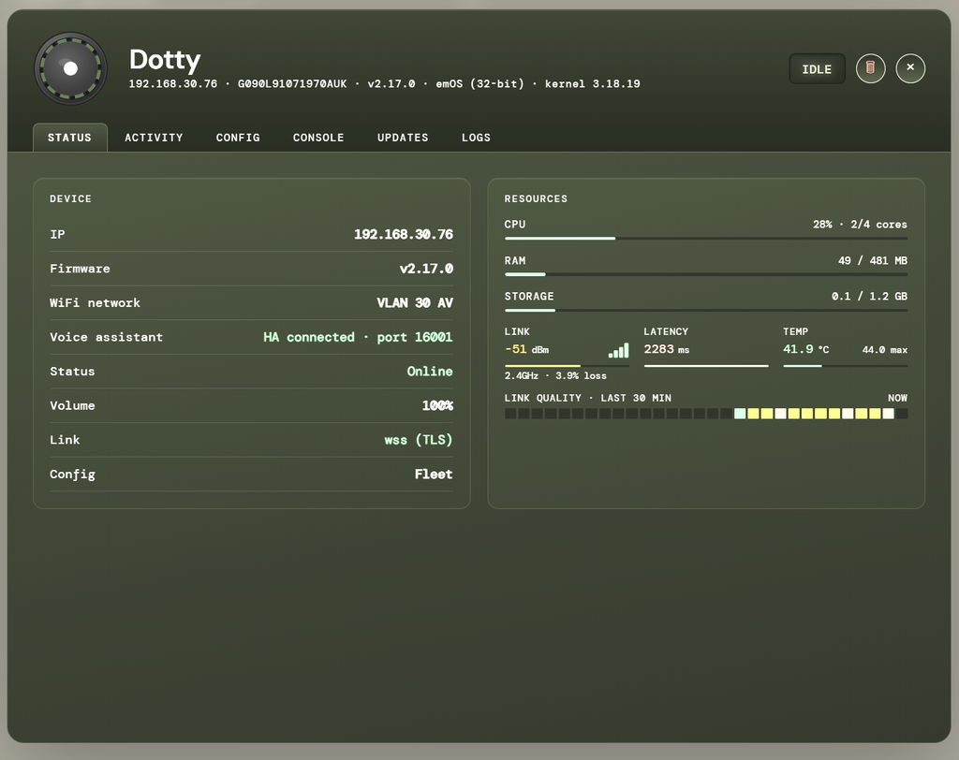Click the Volume 100% value
The image size is (959, 760).
pos(438,405)
